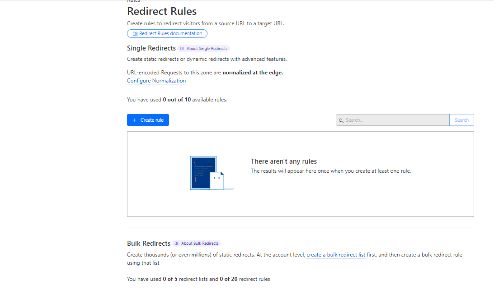Click the Create rule button
The image size is (494, 289).
148,120
